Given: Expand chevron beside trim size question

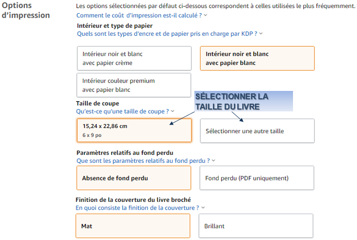Looking at the screenshot, I should [172, 111].
